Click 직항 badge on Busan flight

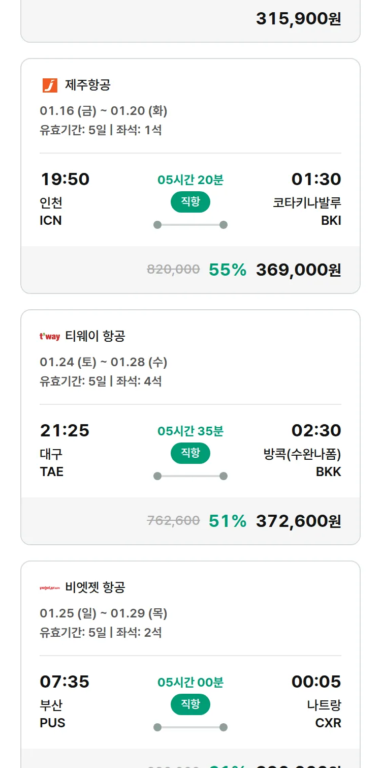[x=190, y=704]
